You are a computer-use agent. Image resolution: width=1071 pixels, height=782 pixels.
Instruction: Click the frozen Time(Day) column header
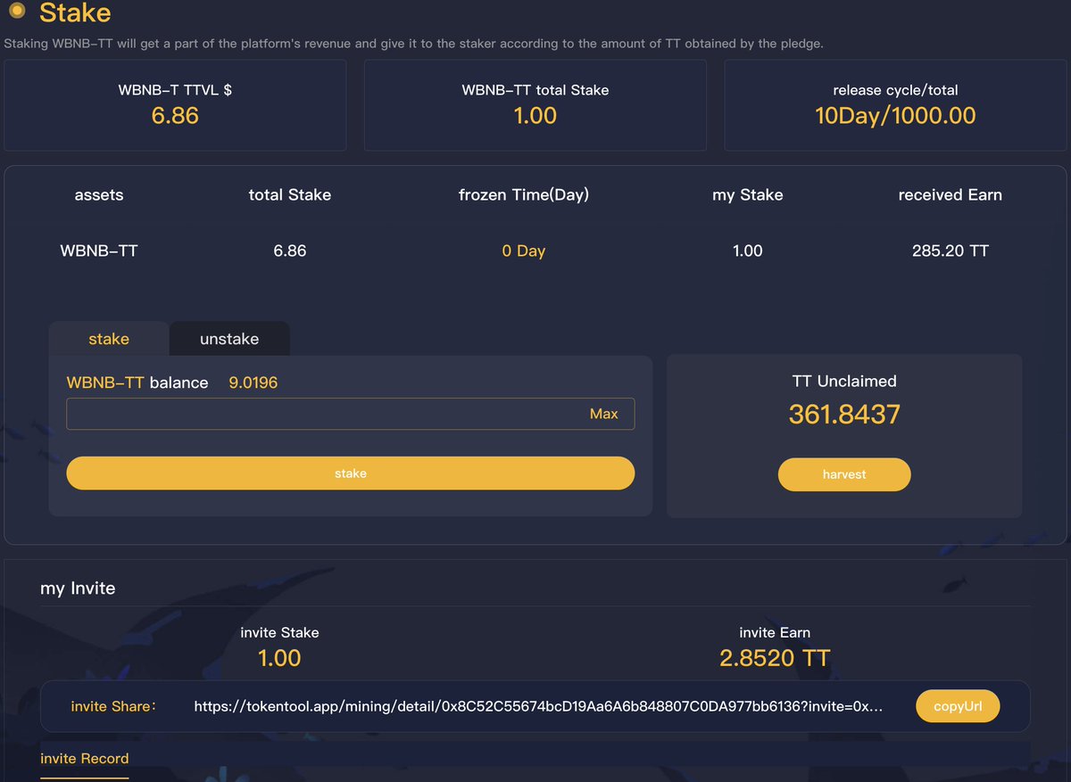coord(524,195)
